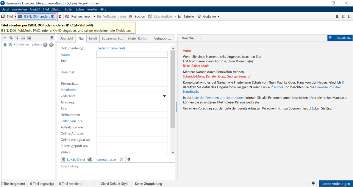Click the Literaturliste book icon
This screenshot has width=353, height=187.
coord(150,16)
